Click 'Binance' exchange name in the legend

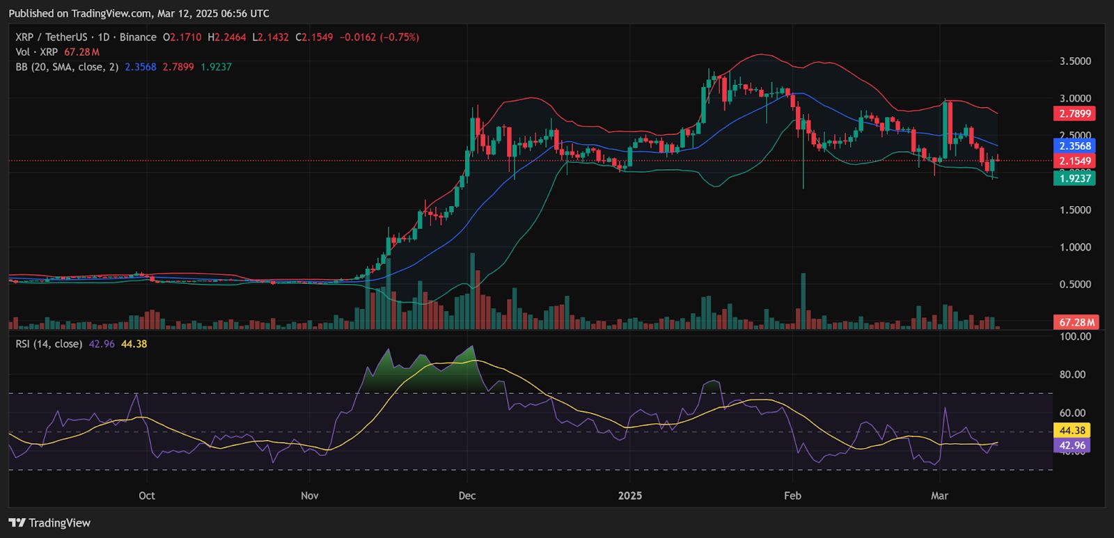coord(138,37)
